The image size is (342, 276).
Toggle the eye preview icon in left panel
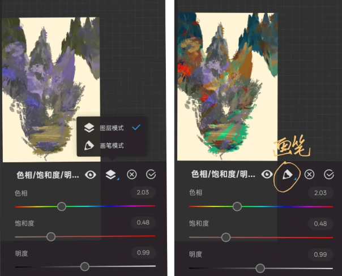click(x=90, y=175)
